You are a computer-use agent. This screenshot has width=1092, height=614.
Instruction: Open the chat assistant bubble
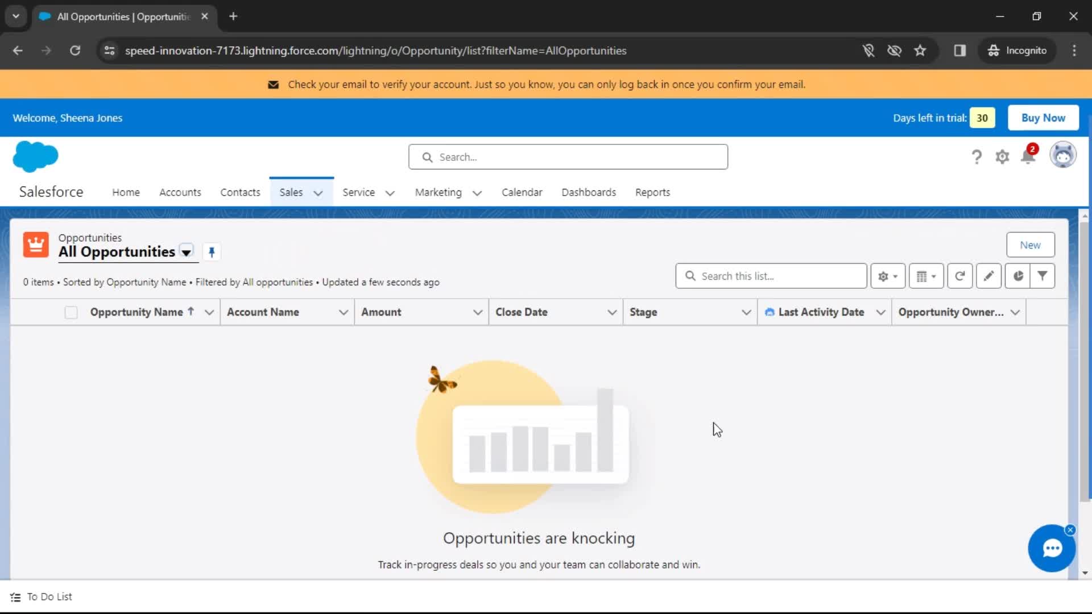[1052, 549]
